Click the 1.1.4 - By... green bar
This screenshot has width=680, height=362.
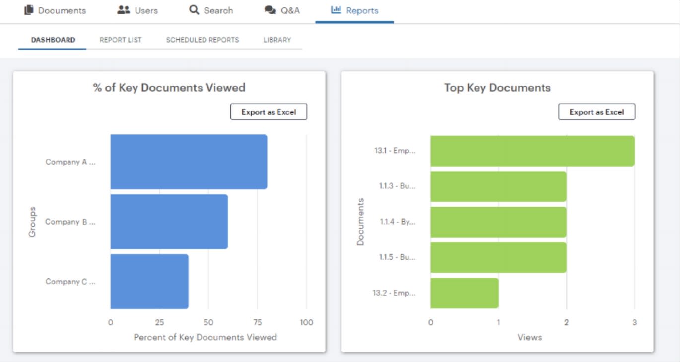(498, 222)
